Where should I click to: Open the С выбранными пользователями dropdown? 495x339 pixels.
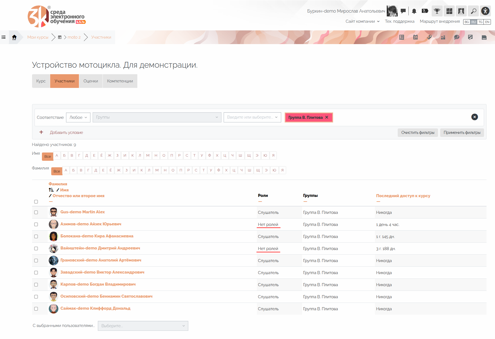pos(143,326)
